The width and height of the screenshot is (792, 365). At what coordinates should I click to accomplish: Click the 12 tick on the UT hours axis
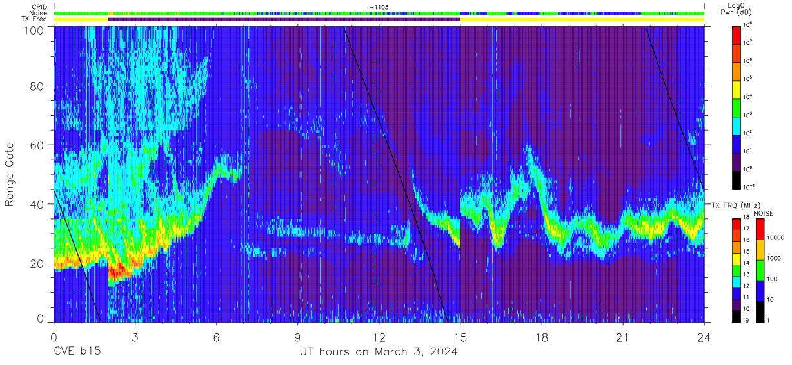click(x=379, y=337)
